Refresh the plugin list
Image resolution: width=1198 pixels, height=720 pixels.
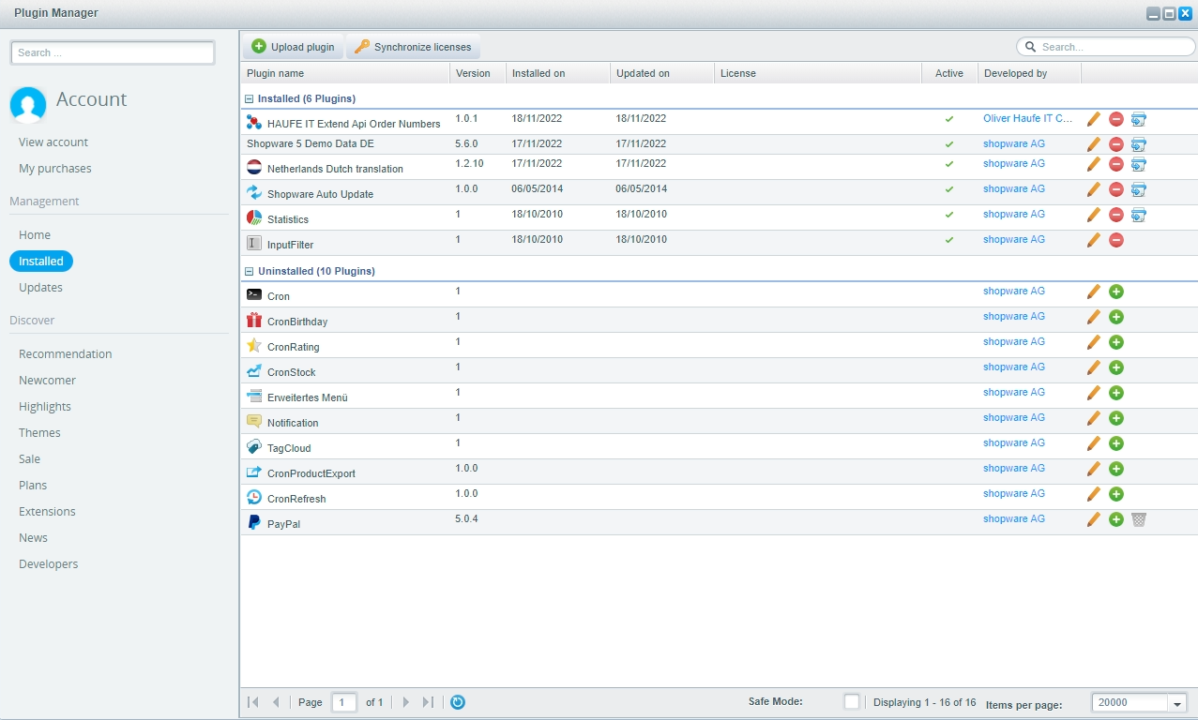[458, 702]
